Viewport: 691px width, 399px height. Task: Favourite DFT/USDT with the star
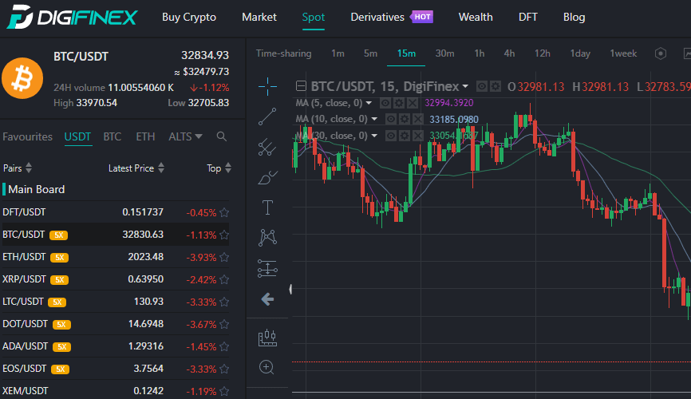coord(224,212)
